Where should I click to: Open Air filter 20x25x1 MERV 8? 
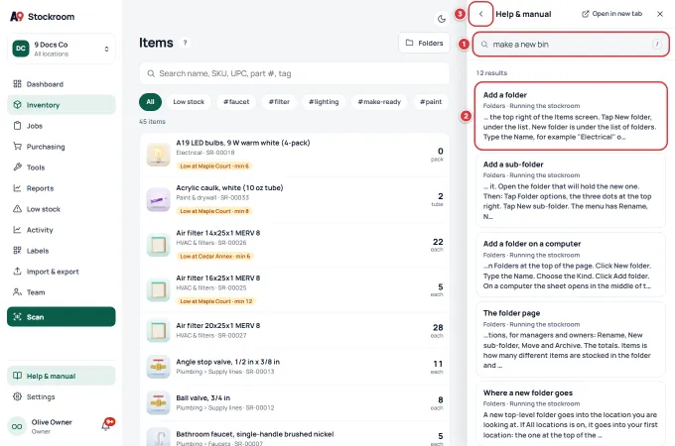295,330
